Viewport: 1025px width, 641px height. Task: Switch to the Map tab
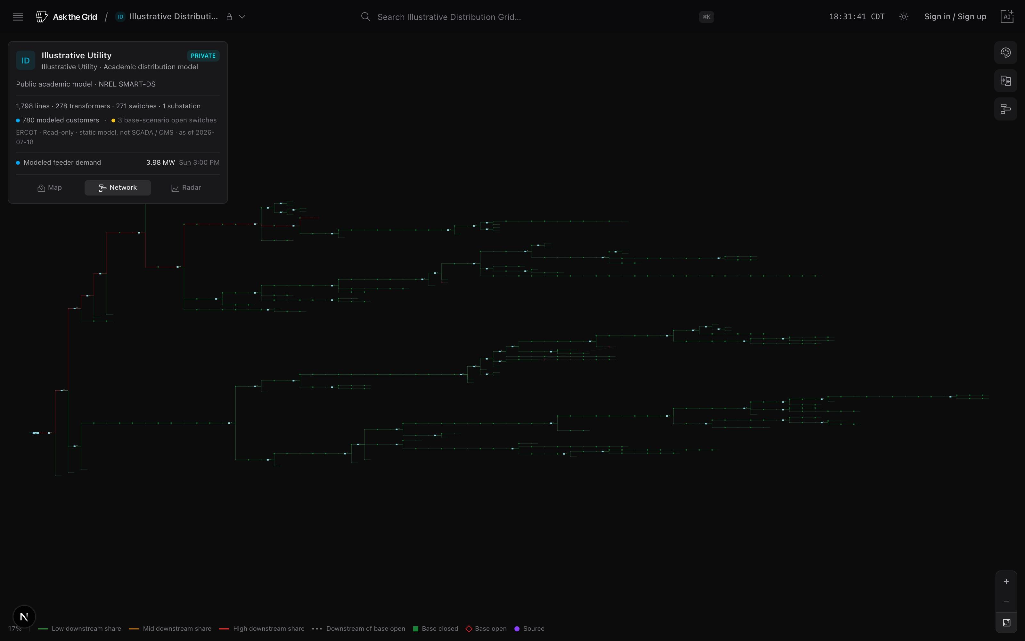(50, 188)
